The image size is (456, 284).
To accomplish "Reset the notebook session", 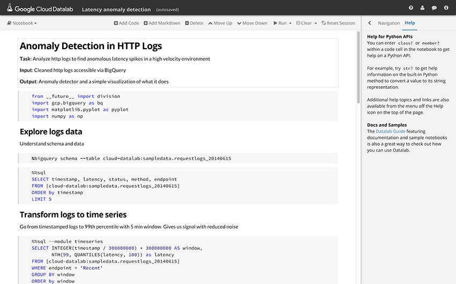I will [x=338, y=23].
